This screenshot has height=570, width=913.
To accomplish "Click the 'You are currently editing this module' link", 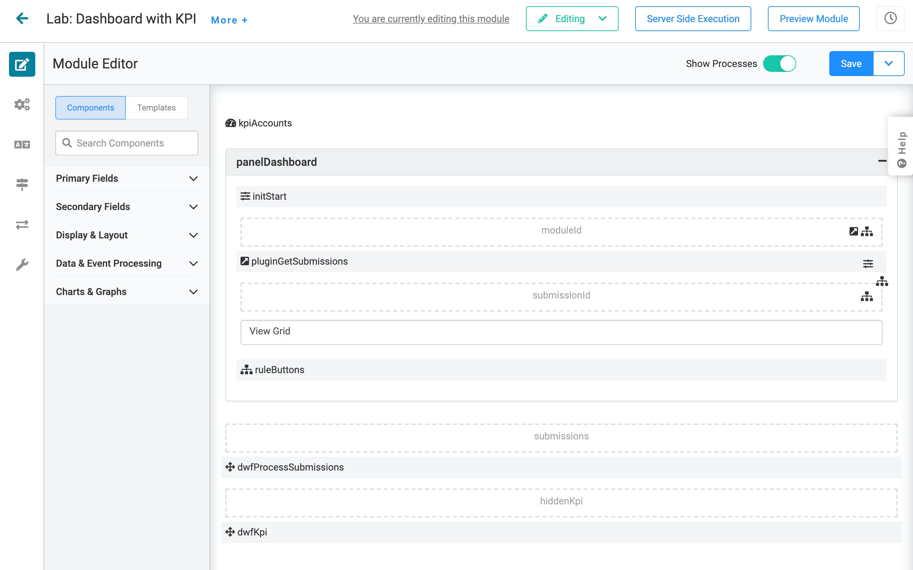I will tap(431, 18).
